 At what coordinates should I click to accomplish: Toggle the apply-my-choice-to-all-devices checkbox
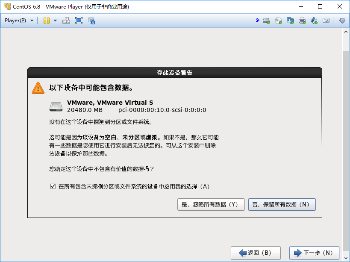tap(53, 186)
